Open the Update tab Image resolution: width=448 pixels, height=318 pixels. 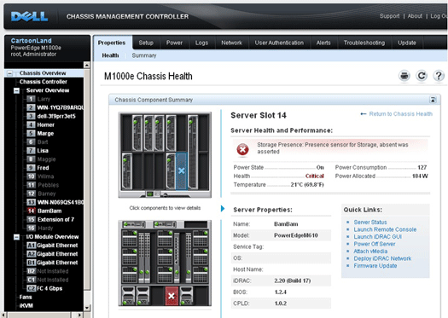[407, 43]
